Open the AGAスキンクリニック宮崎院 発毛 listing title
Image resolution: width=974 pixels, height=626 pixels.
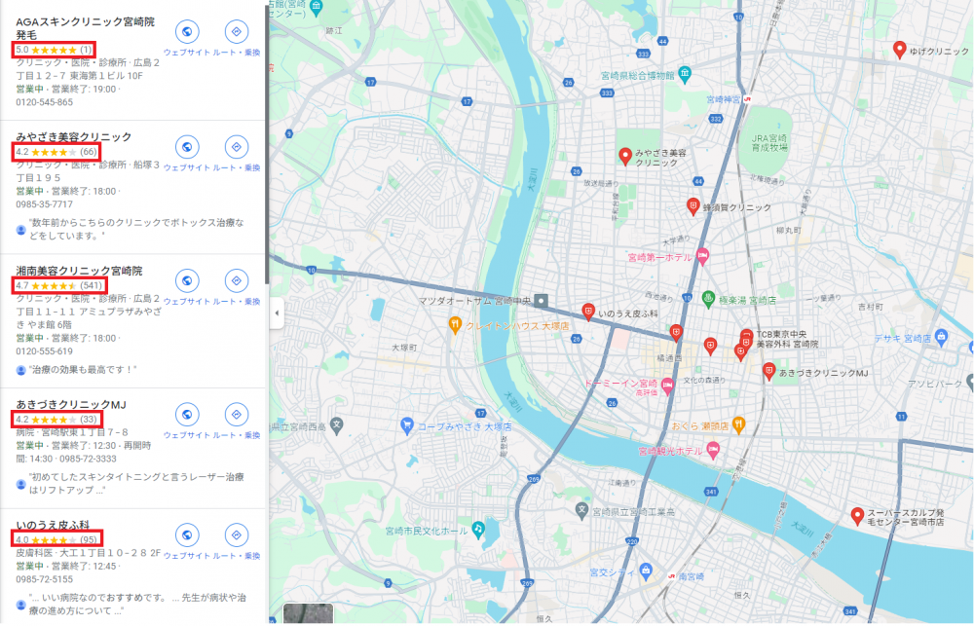(x=85, y=28)
